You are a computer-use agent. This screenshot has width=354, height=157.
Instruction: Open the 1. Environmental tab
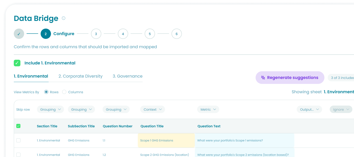(31, 76)
